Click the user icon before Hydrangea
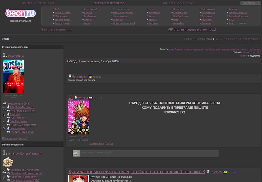The height and width of the screenshot is (182, 262). [70, 76]
